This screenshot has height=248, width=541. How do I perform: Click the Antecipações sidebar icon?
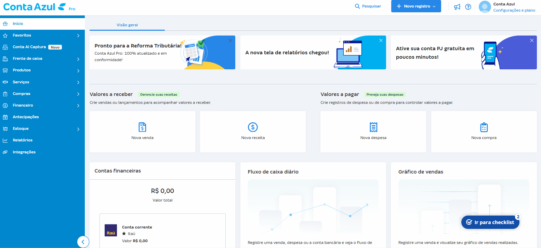pyautogui.click(x=5, y=117)
